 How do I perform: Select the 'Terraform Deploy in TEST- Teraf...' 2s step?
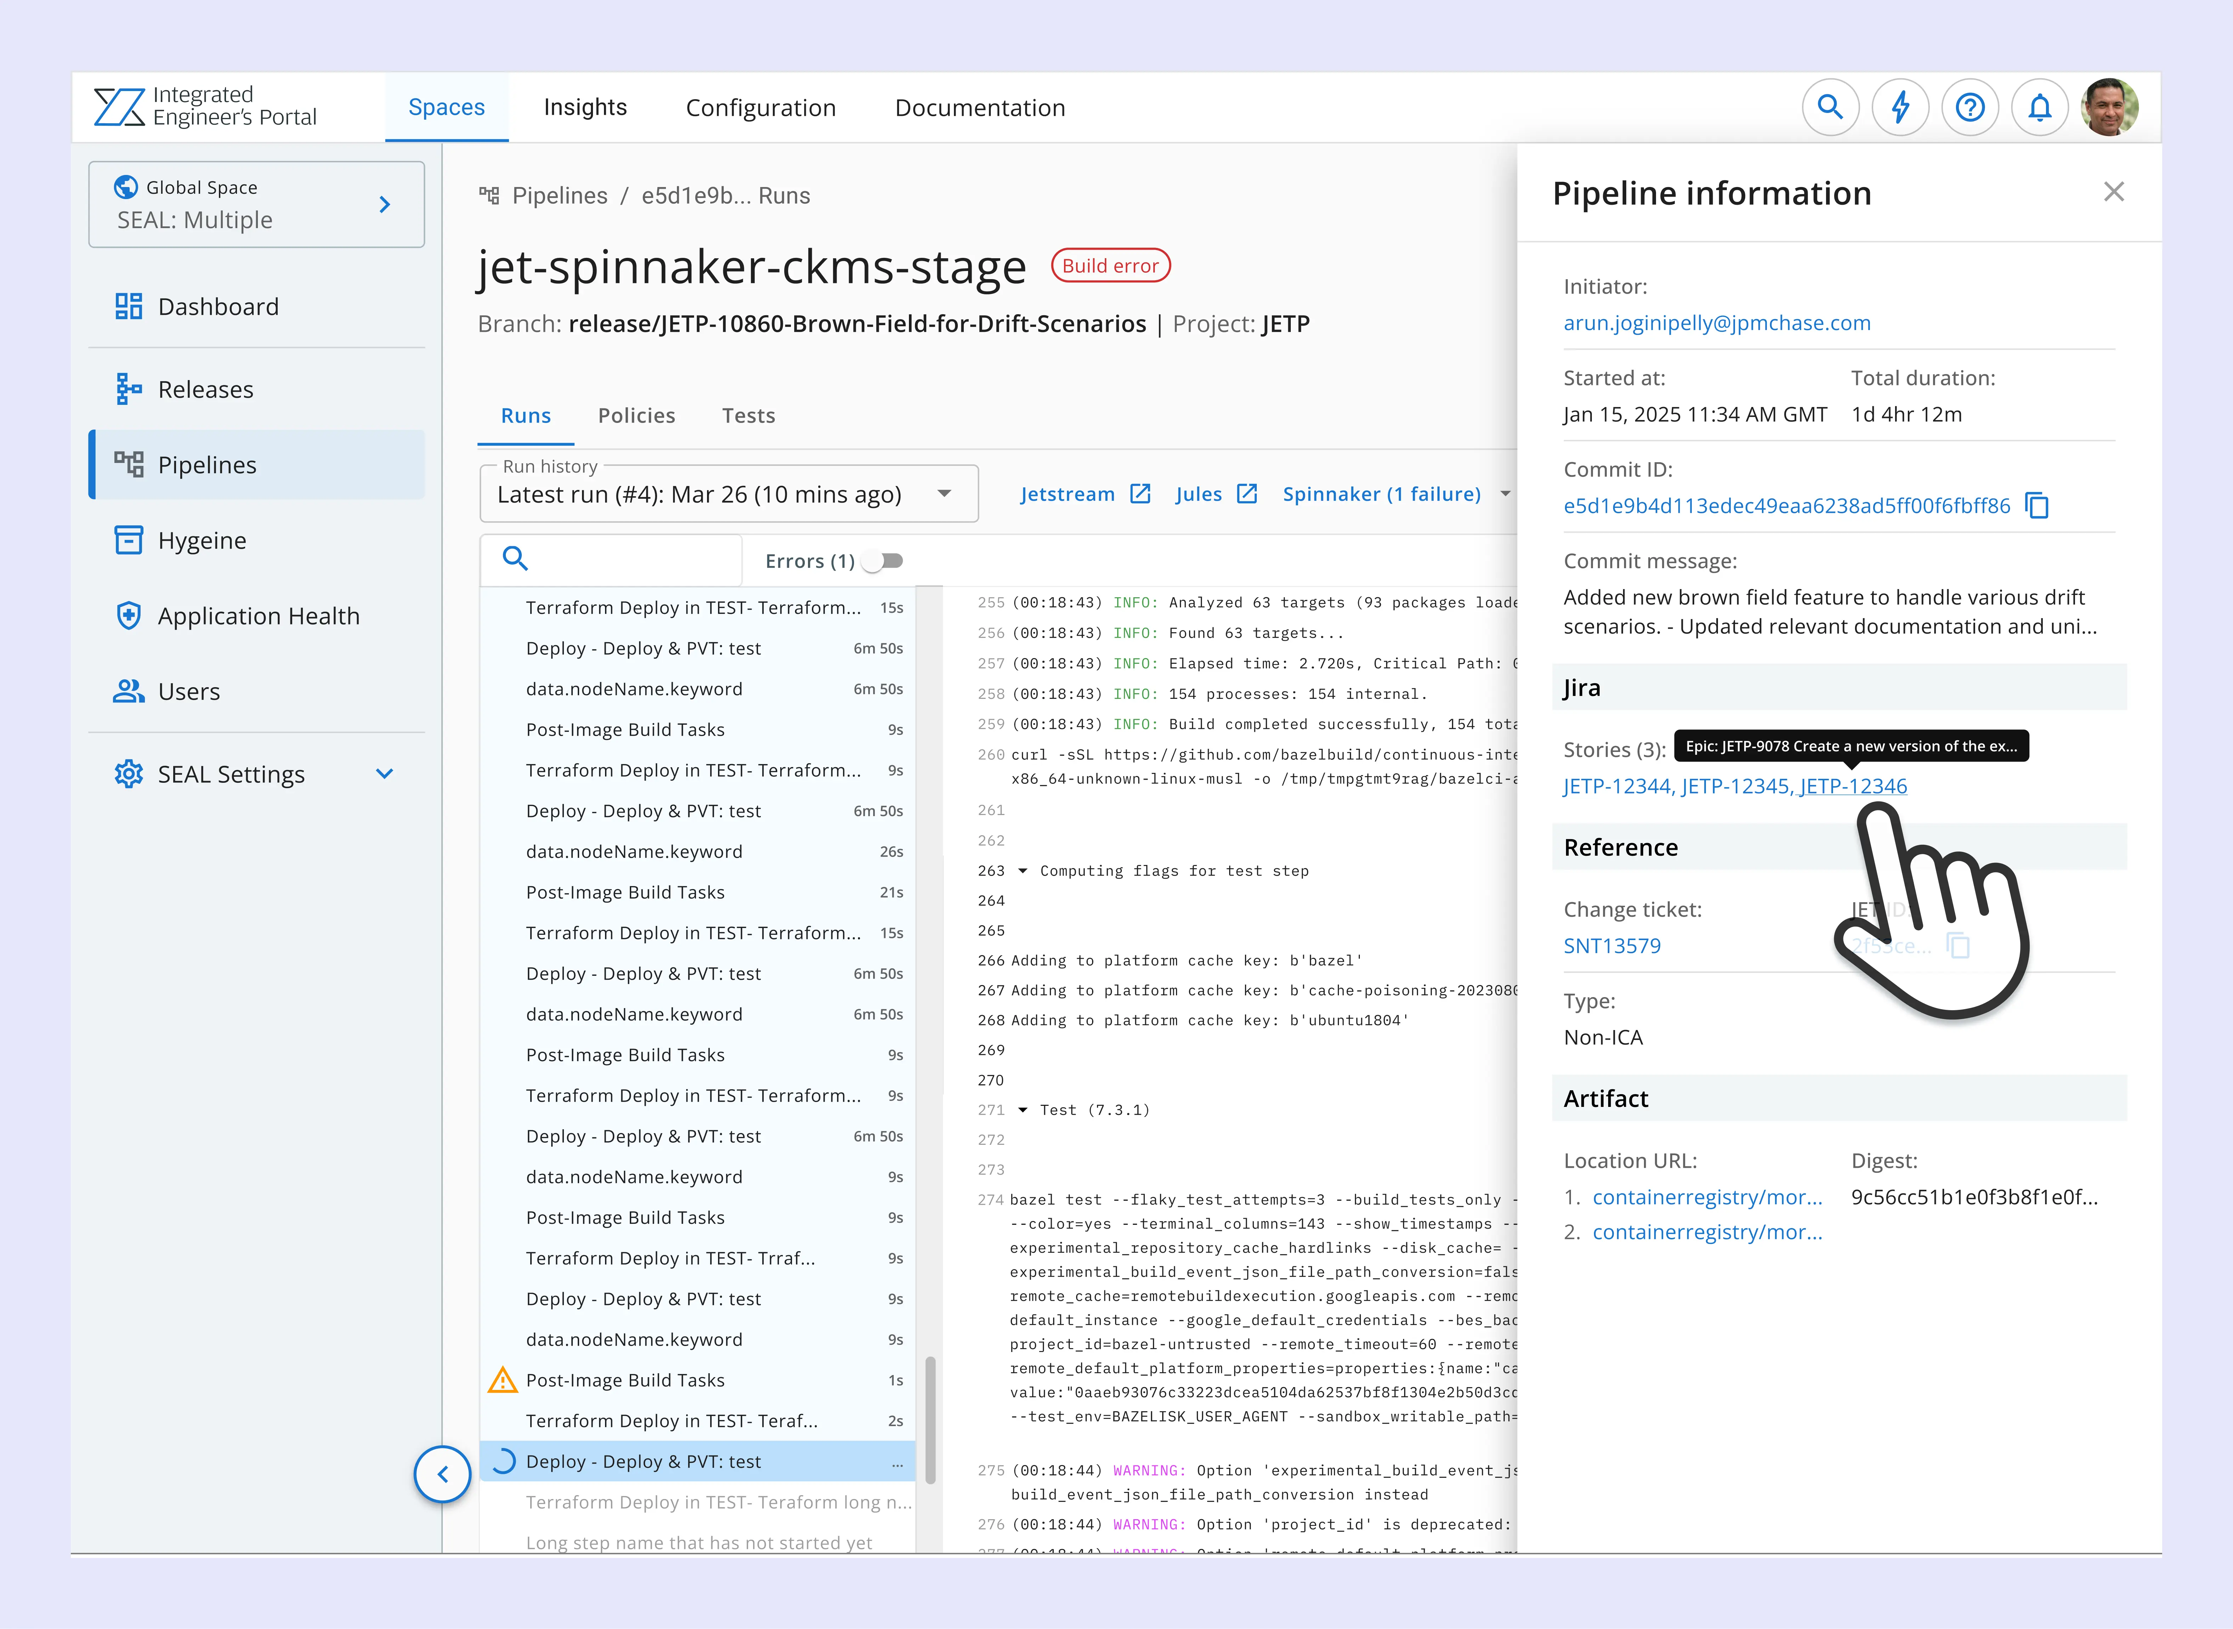pos(698,1421)
